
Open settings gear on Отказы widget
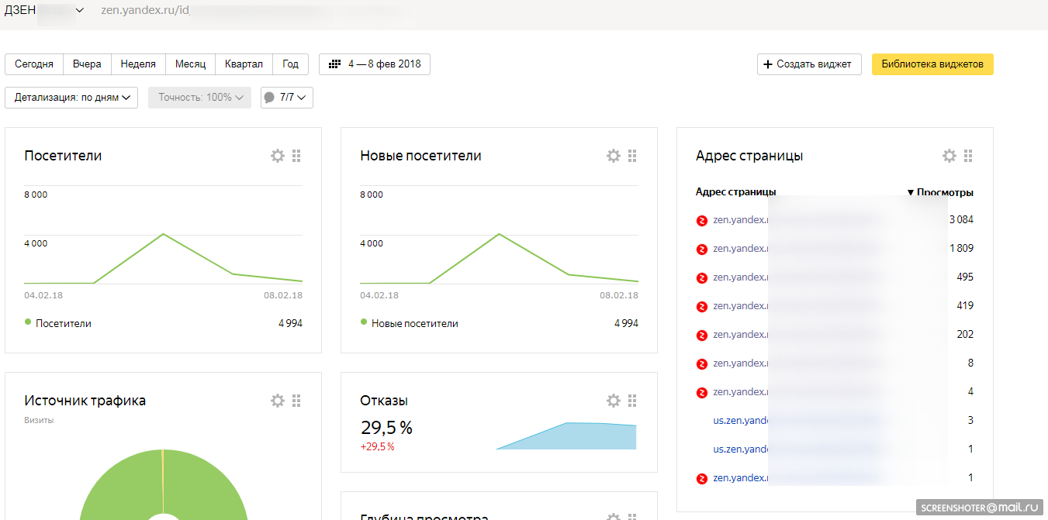tap(614, 401)
